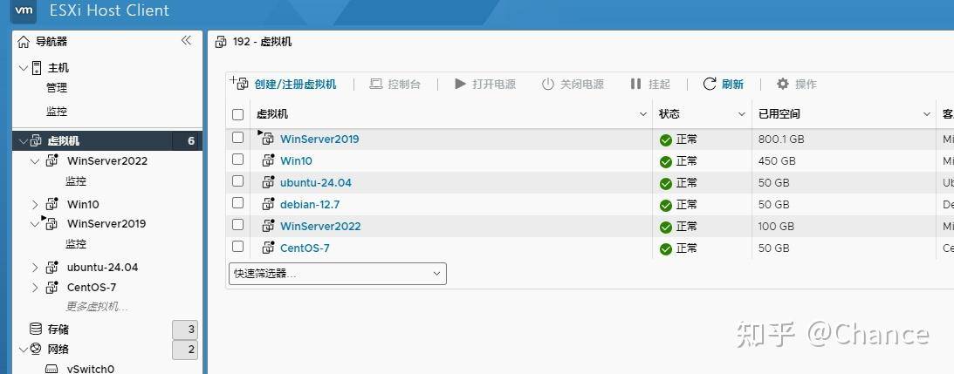The width and height of the screenshot is (954, 374).
Task: Click the Win10 VM icon in navigator tree
Action: (x=52, y=204)
